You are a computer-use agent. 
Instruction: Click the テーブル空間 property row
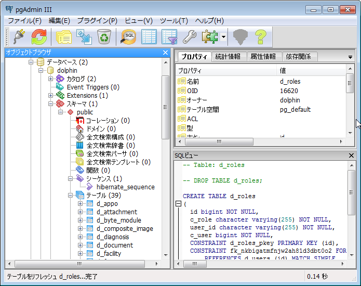261,110
